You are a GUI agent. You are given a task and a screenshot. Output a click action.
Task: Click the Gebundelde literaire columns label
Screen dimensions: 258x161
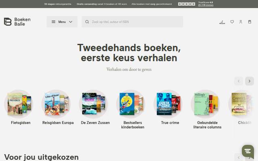click(207, 125)
